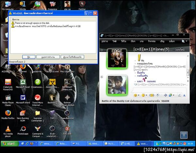Image resolution: width=196 pixels, height=153 pixels.
Task: Open the smiley emoticon dropdown arrow
Action: pyautogui.click(x=139, y=95)
